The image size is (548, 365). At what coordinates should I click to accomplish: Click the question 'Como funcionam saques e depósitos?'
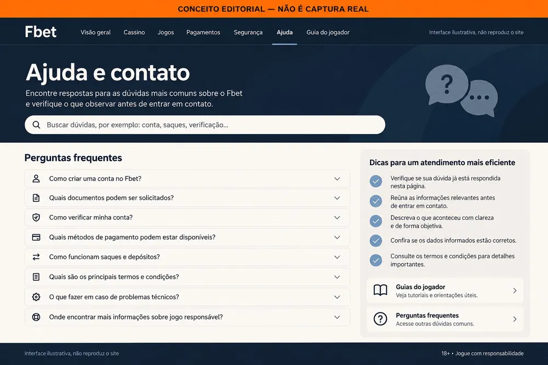pyautogui.click(x=104, y=257)
